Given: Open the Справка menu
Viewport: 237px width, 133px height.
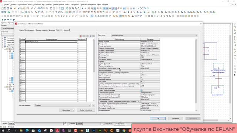Looking at the screenshot, I should click(105, 4).
